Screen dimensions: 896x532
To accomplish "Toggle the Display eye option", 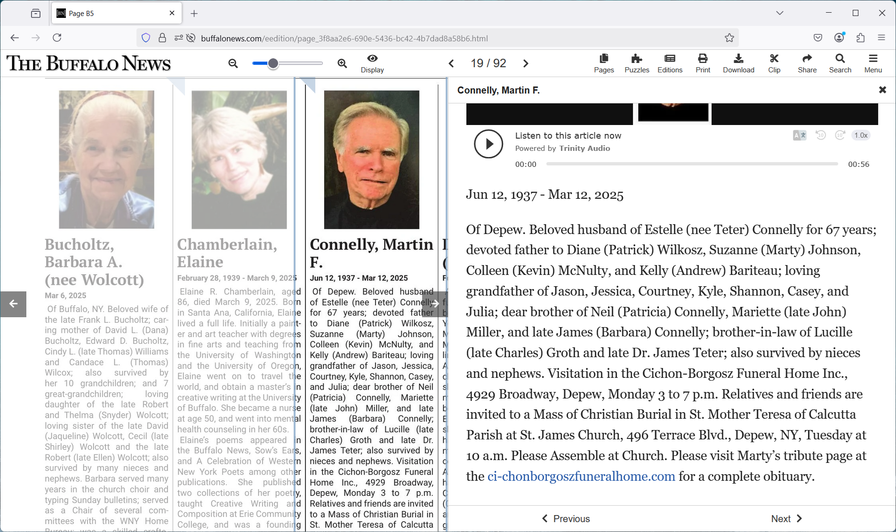I will coord(372,63).
